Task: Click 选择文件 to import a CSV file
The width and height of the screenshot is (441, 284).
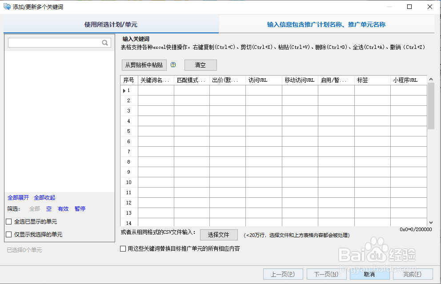Action: 219,234
